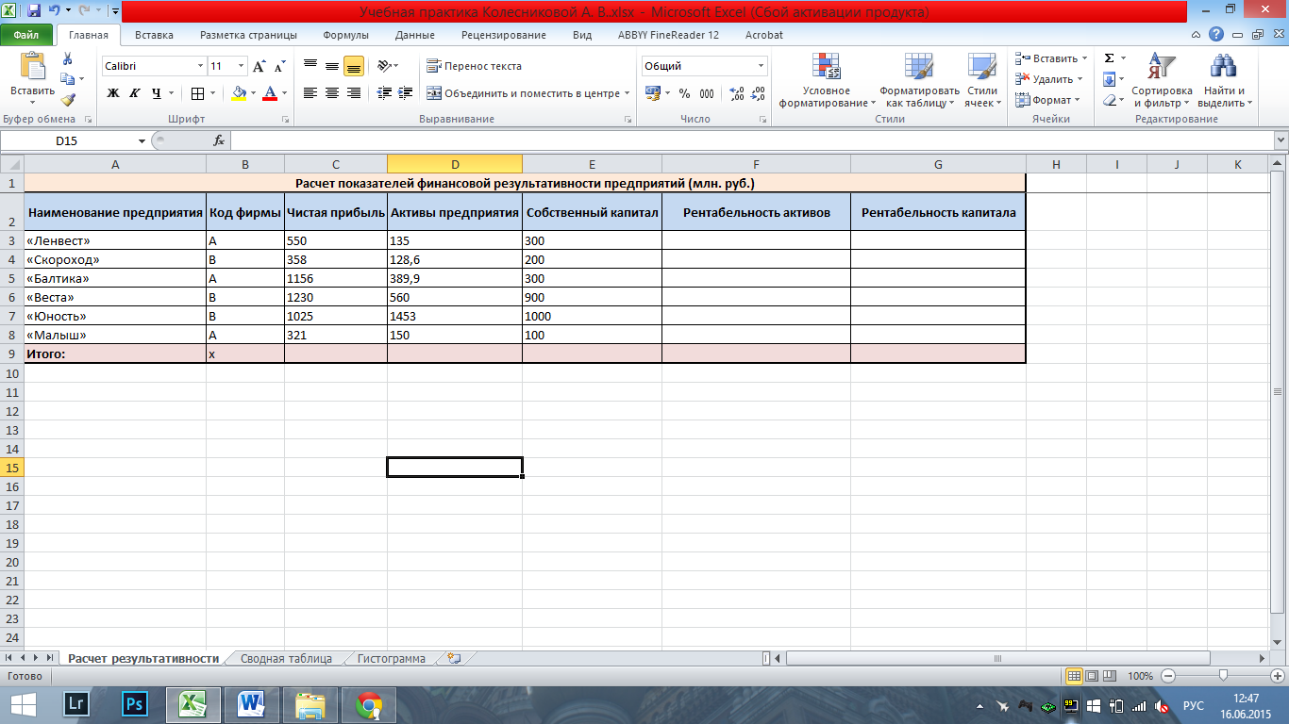1289x724 pixels.
Task: Center cell text horizontally
Action: click(x=332, y=93)
